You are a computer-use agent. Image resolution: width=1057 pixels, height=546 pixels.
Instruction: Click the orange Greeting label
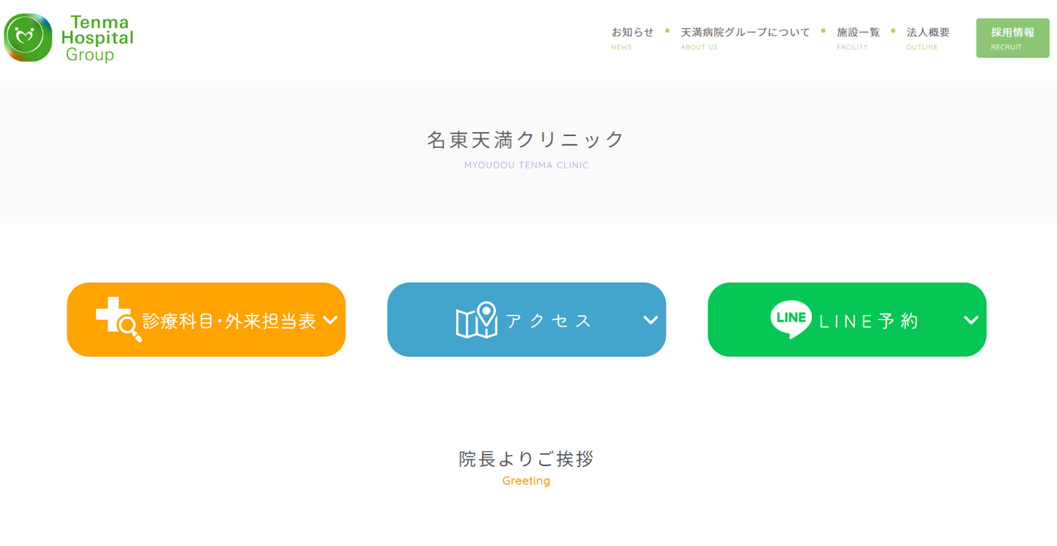tap(527, 481)
